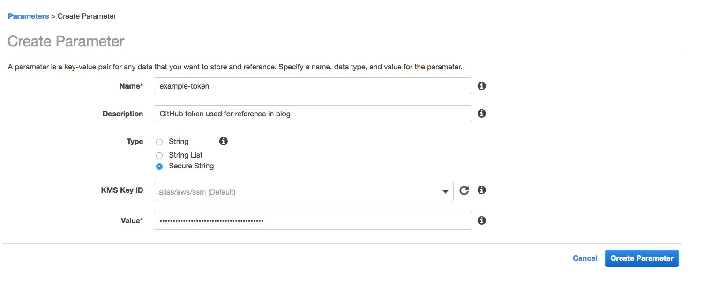704x281 pixels.
Task: Click the alias/aws/ssm (Default) combo box
Action: [303, 191]
